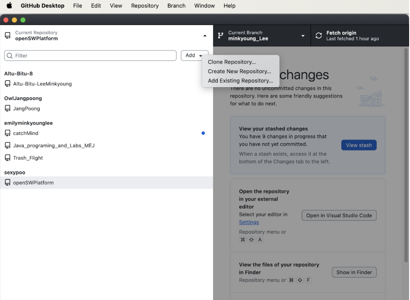Click repo icon beside Java_programing_and_Labs_MEJ
This screenshot has width=410, height=300.
(x=8, y=145)
